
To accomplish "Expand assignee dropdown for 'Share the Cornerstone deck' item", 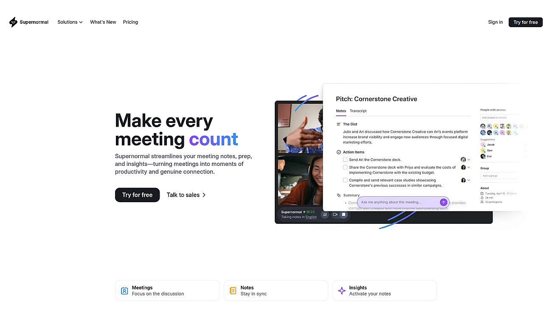I will pyautogui.click(x=469, y=167).
